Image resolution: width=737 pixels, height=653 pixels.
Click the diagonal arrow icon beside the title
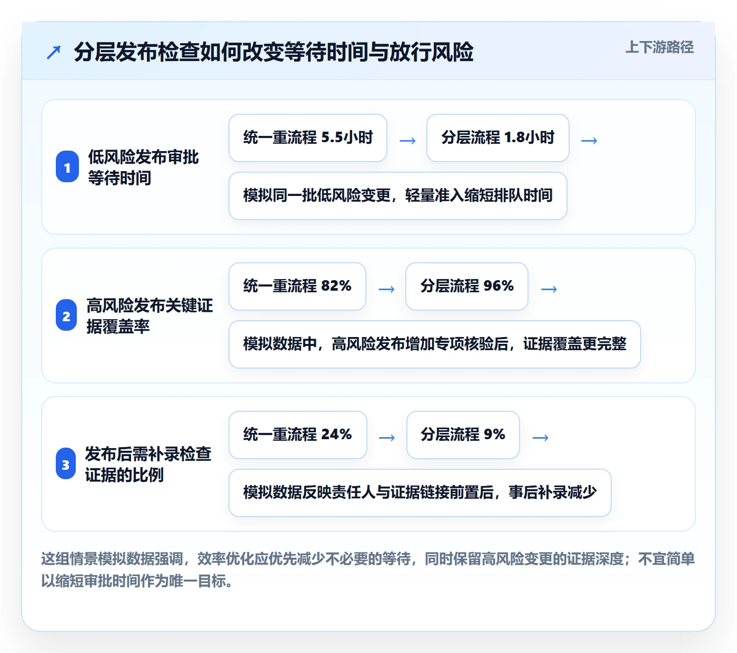click(54, 52)
